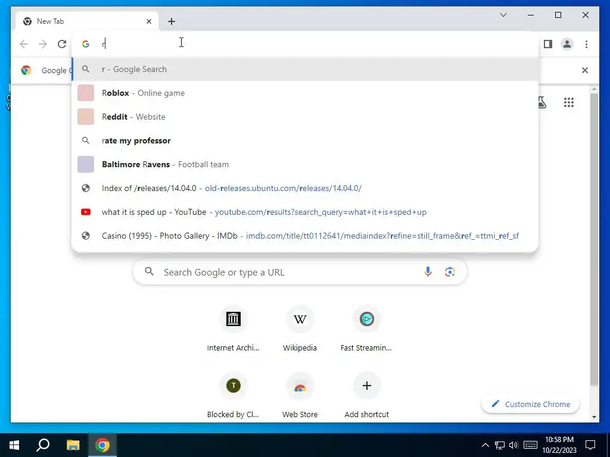This screenshot has width=610, height=457.
Task: Open the taskbar clock and date
Action: 559,445
